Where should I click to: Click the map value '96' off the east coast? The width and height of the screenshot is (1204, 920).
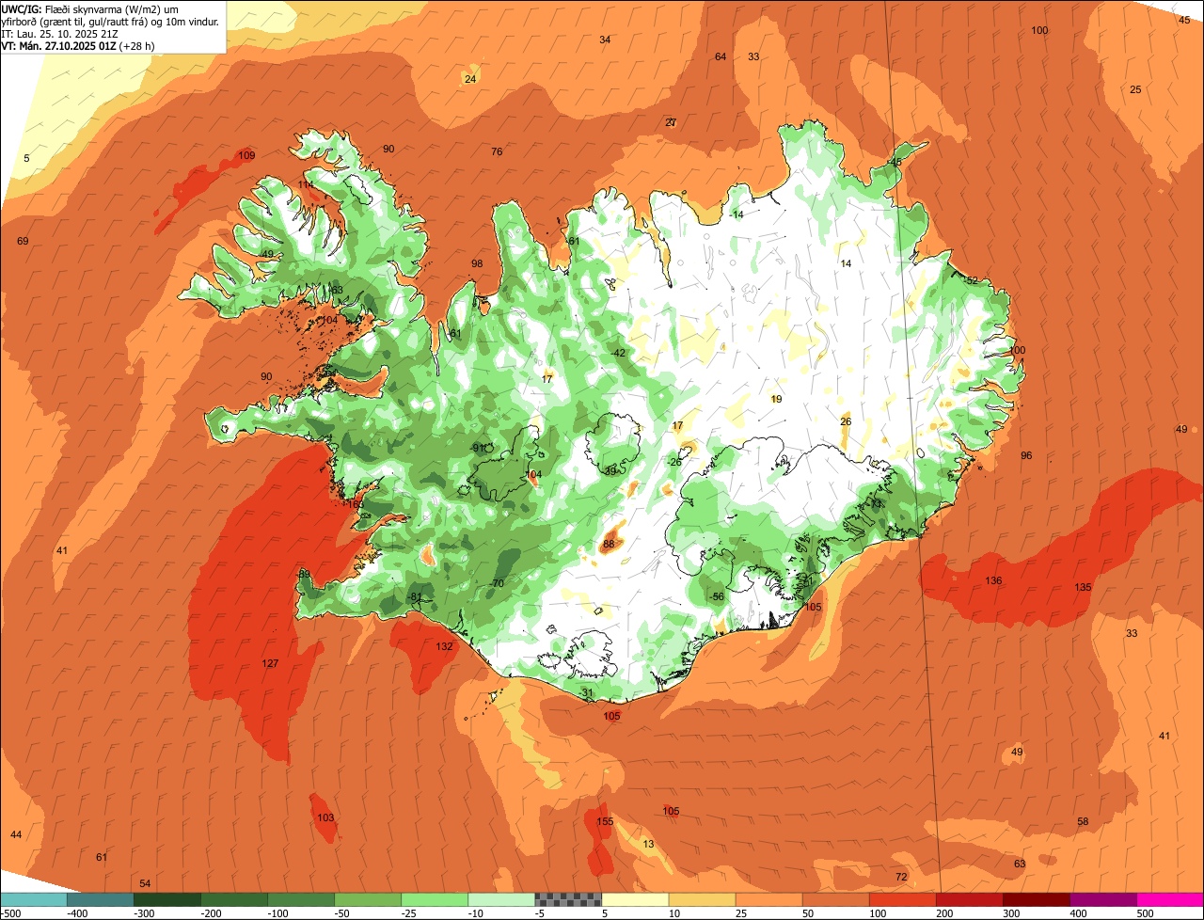[1026, 455]
